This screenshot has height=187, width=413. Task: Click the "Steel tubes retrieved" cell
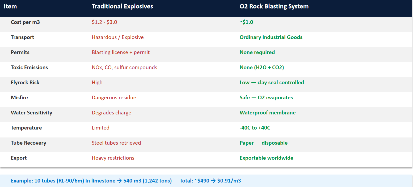click(x=116, y=143)
